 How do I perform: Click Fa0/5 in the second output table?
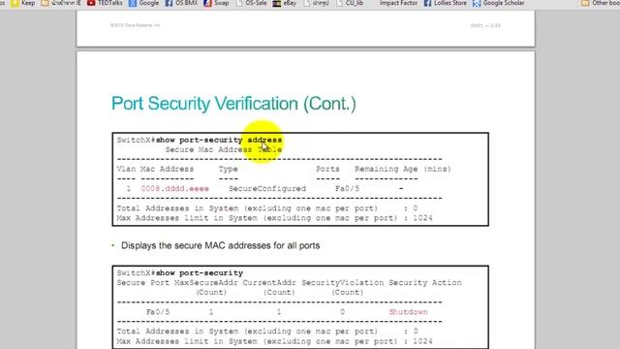pyautogui.click(x=158, y=312)
